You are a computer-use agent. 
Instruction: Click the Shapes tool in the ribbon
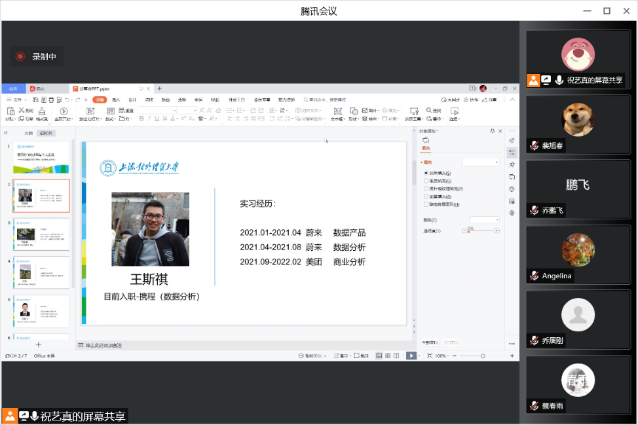click(x=353, y=111)
